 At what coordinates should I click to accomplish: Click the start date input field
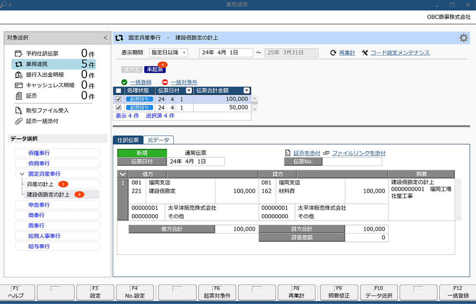click(226, 53)
